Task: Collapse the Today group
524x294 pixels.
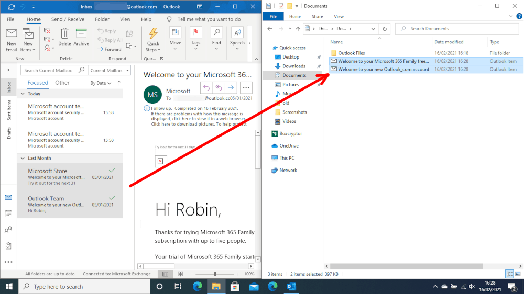Action: [x=23, y=94]
